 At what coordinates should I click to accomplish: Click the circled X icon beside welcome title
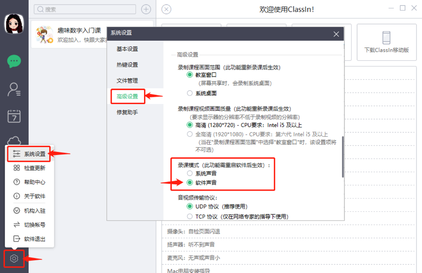pos(166,9)
